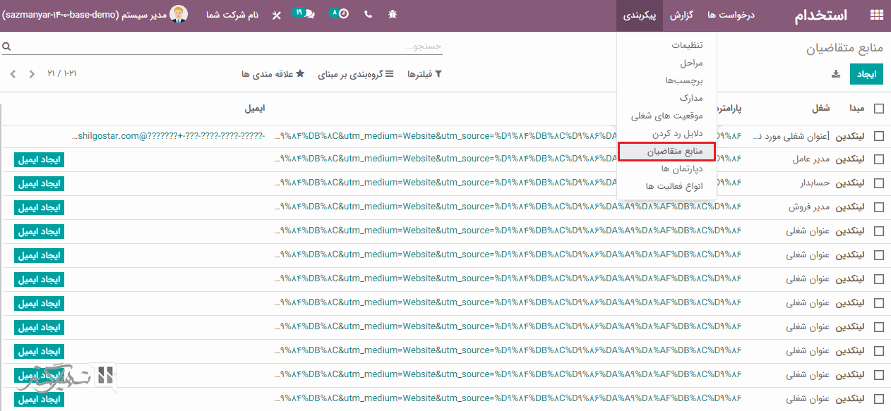Open the apps grid menu icon
The height and width of the screenshot is (411, 891).
click(x=876, y=16)
